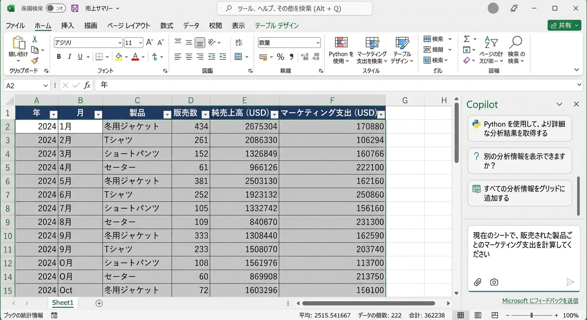
Task: Toggle the AutoSave switch
Action: pos(55,8)
